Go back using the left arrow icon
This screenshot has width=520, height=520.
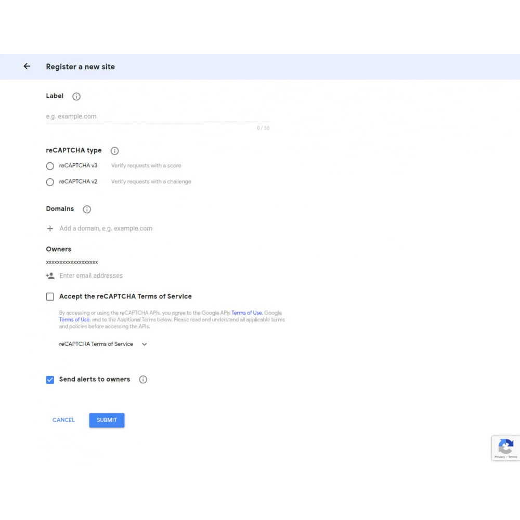pos(27,67)
